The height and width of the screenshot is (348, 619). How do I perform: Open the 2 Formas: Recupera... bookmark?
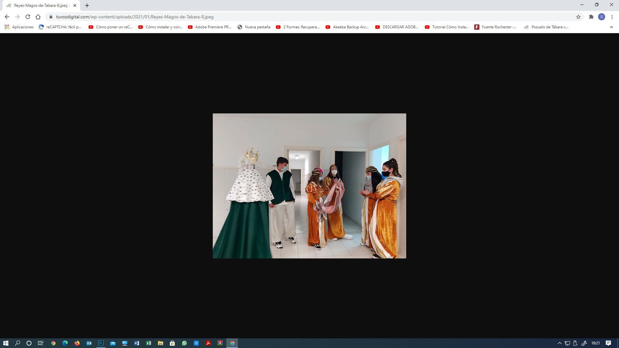pos(298,27)
